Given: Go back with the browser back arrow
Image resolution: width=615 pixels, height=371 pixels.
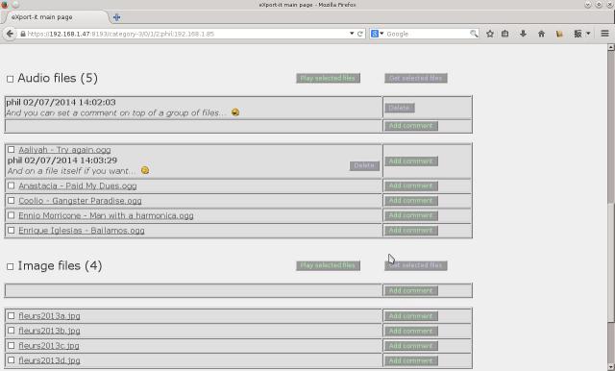Looking at the screenshot, I should pos(10,34).
